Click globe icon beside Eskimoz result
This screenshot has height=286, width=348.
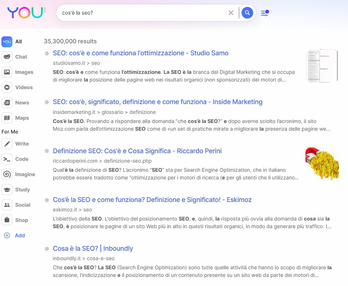pos(47,200)
